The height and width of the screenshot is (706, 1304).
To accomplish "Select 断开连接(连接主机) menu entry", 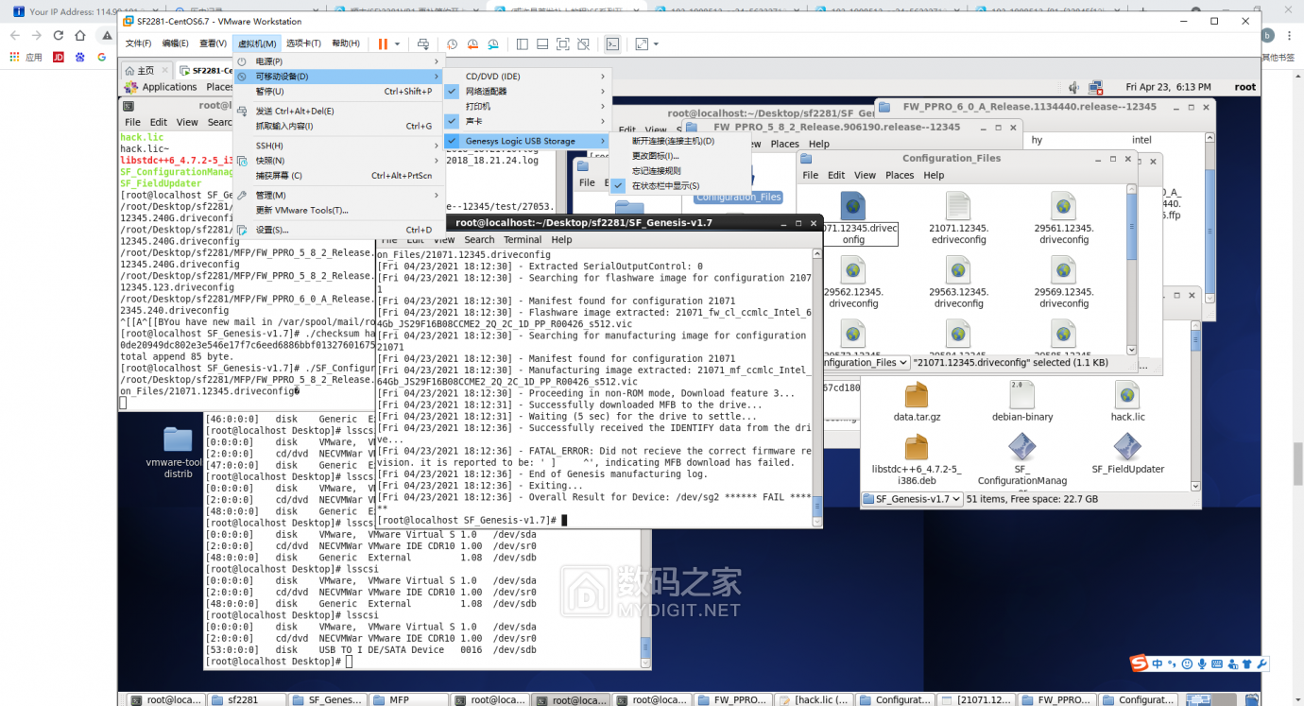I will (x=673, y=141).
